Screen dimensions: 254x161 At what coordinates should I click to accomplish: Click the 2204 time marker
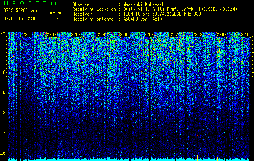click(100, 35)
